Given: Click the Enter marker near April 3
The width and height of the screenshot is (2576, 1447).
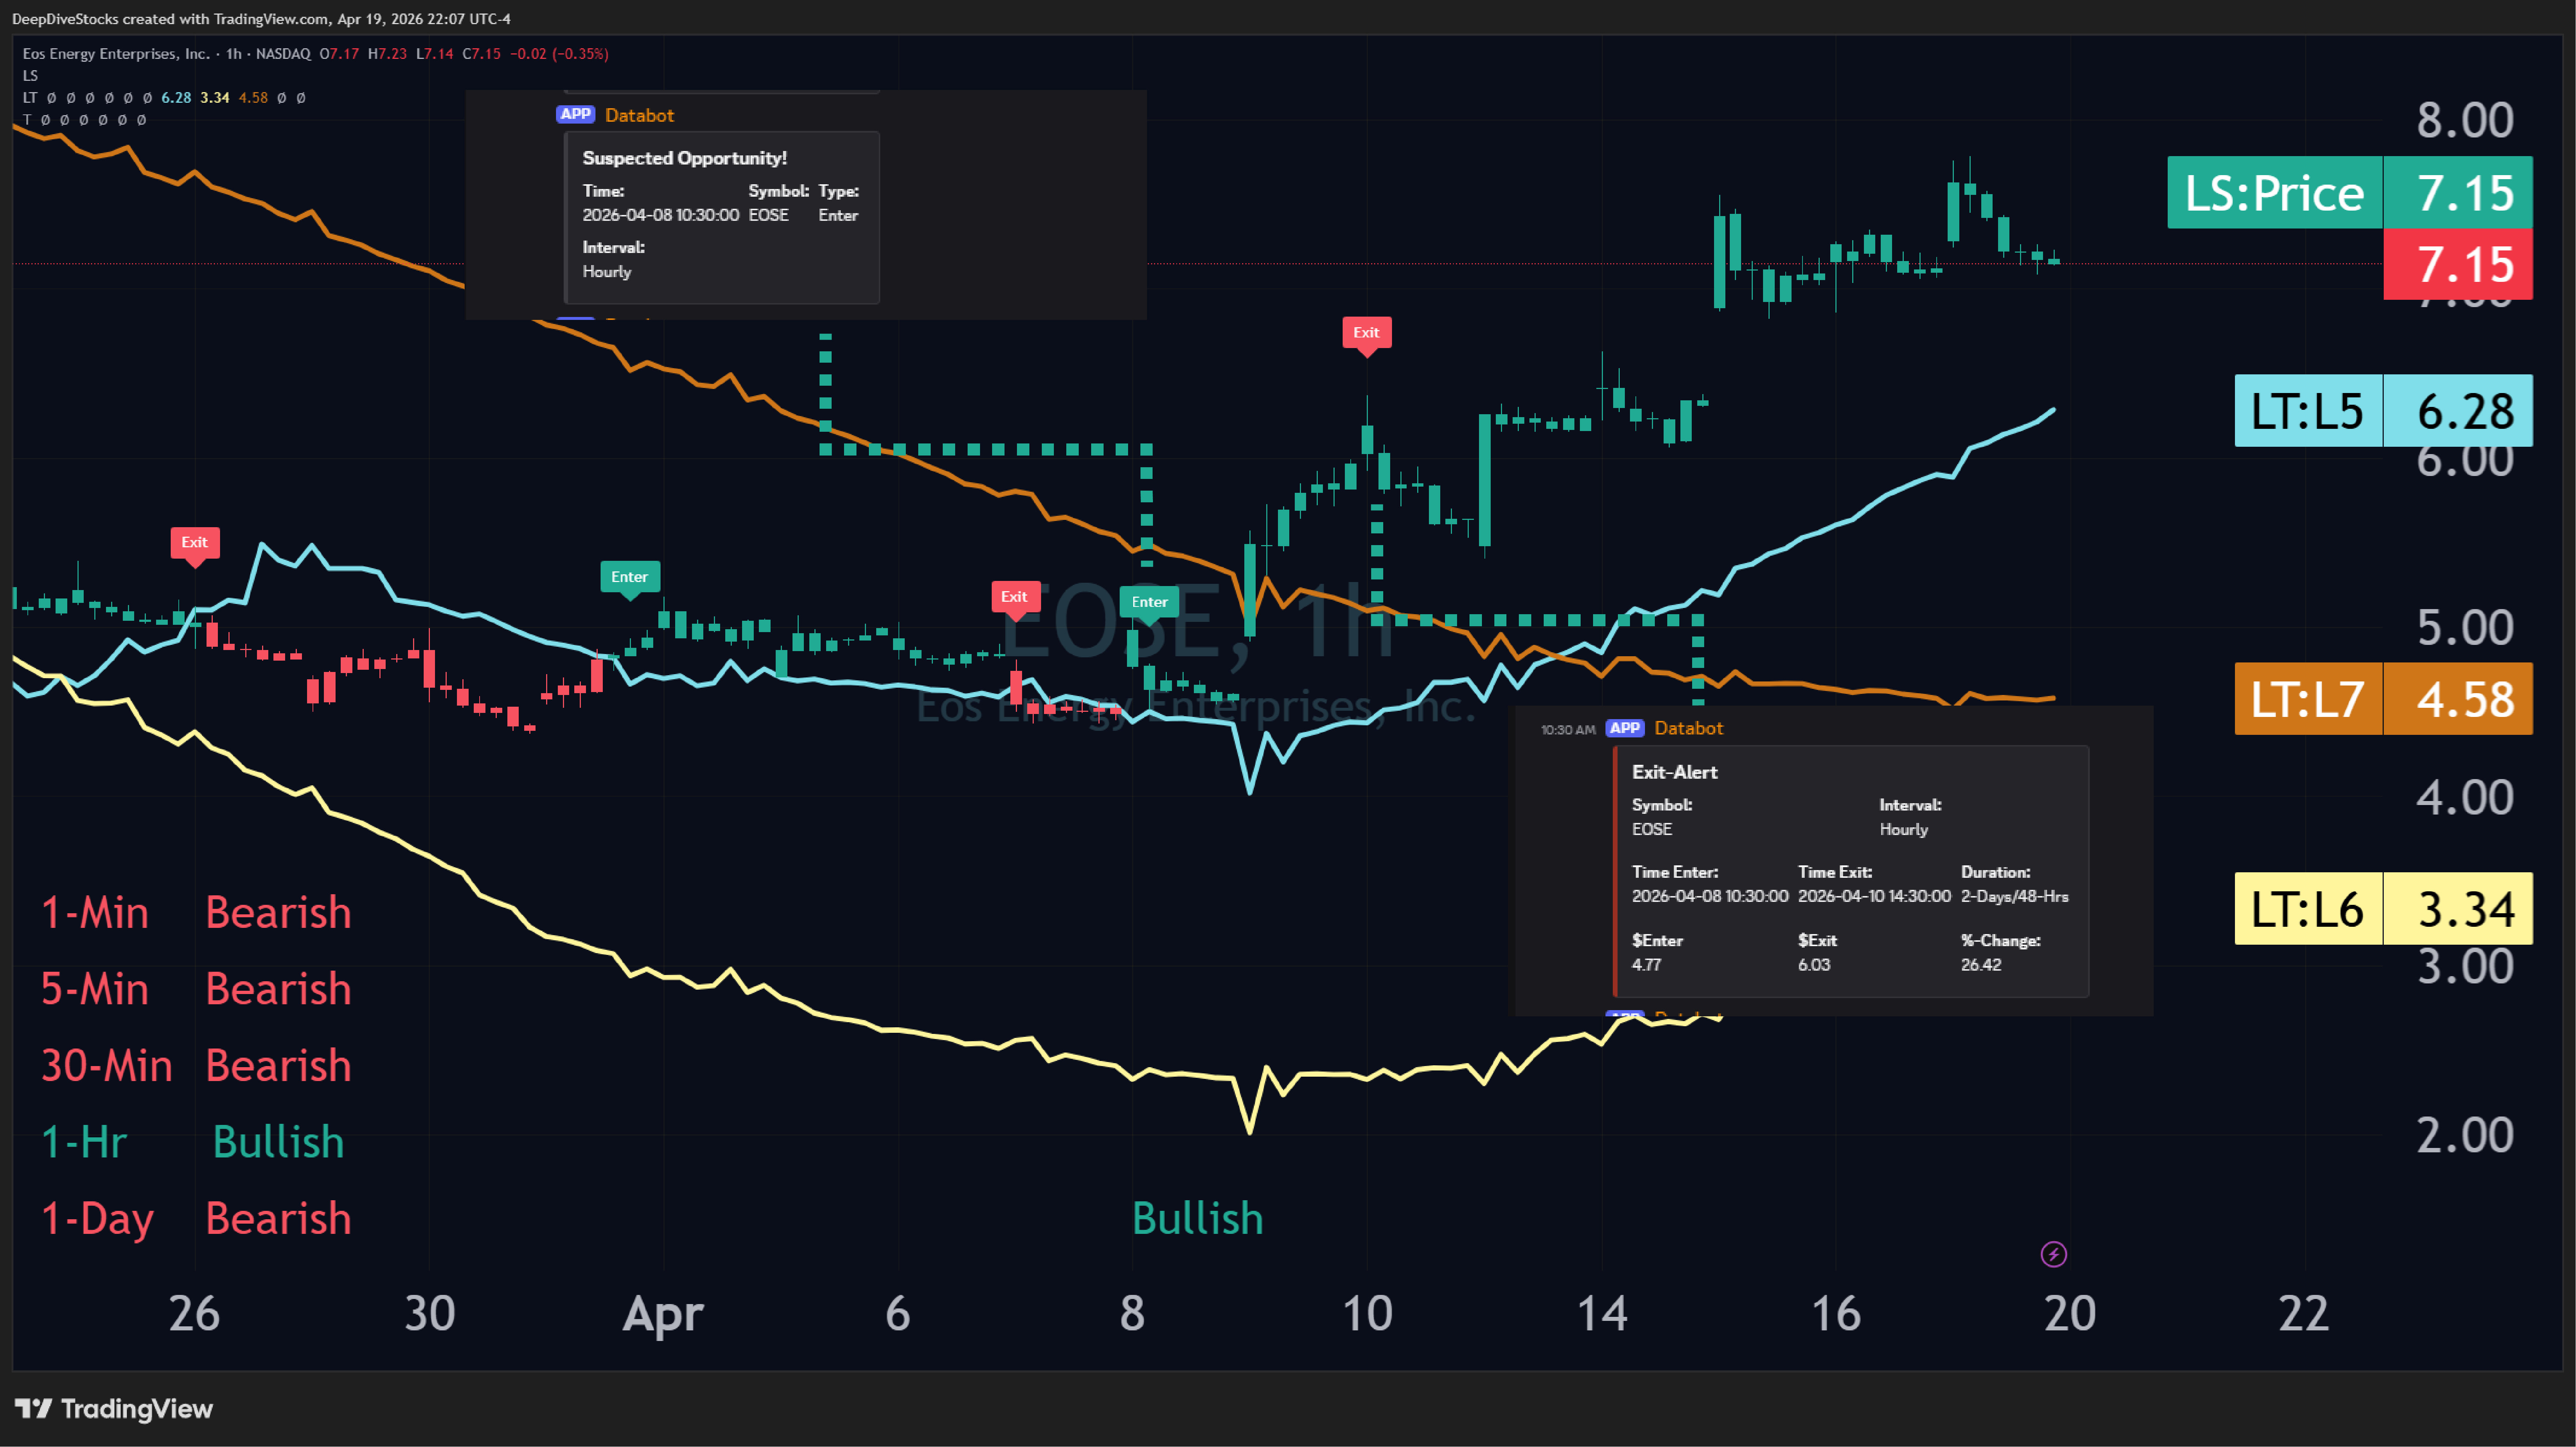Looking at the screenshot, I should click(x=629, y=577).
